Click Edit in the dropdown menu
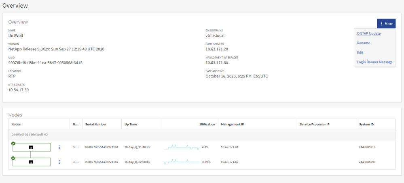This screenshot has height=183, width=404. pos(360,52)
